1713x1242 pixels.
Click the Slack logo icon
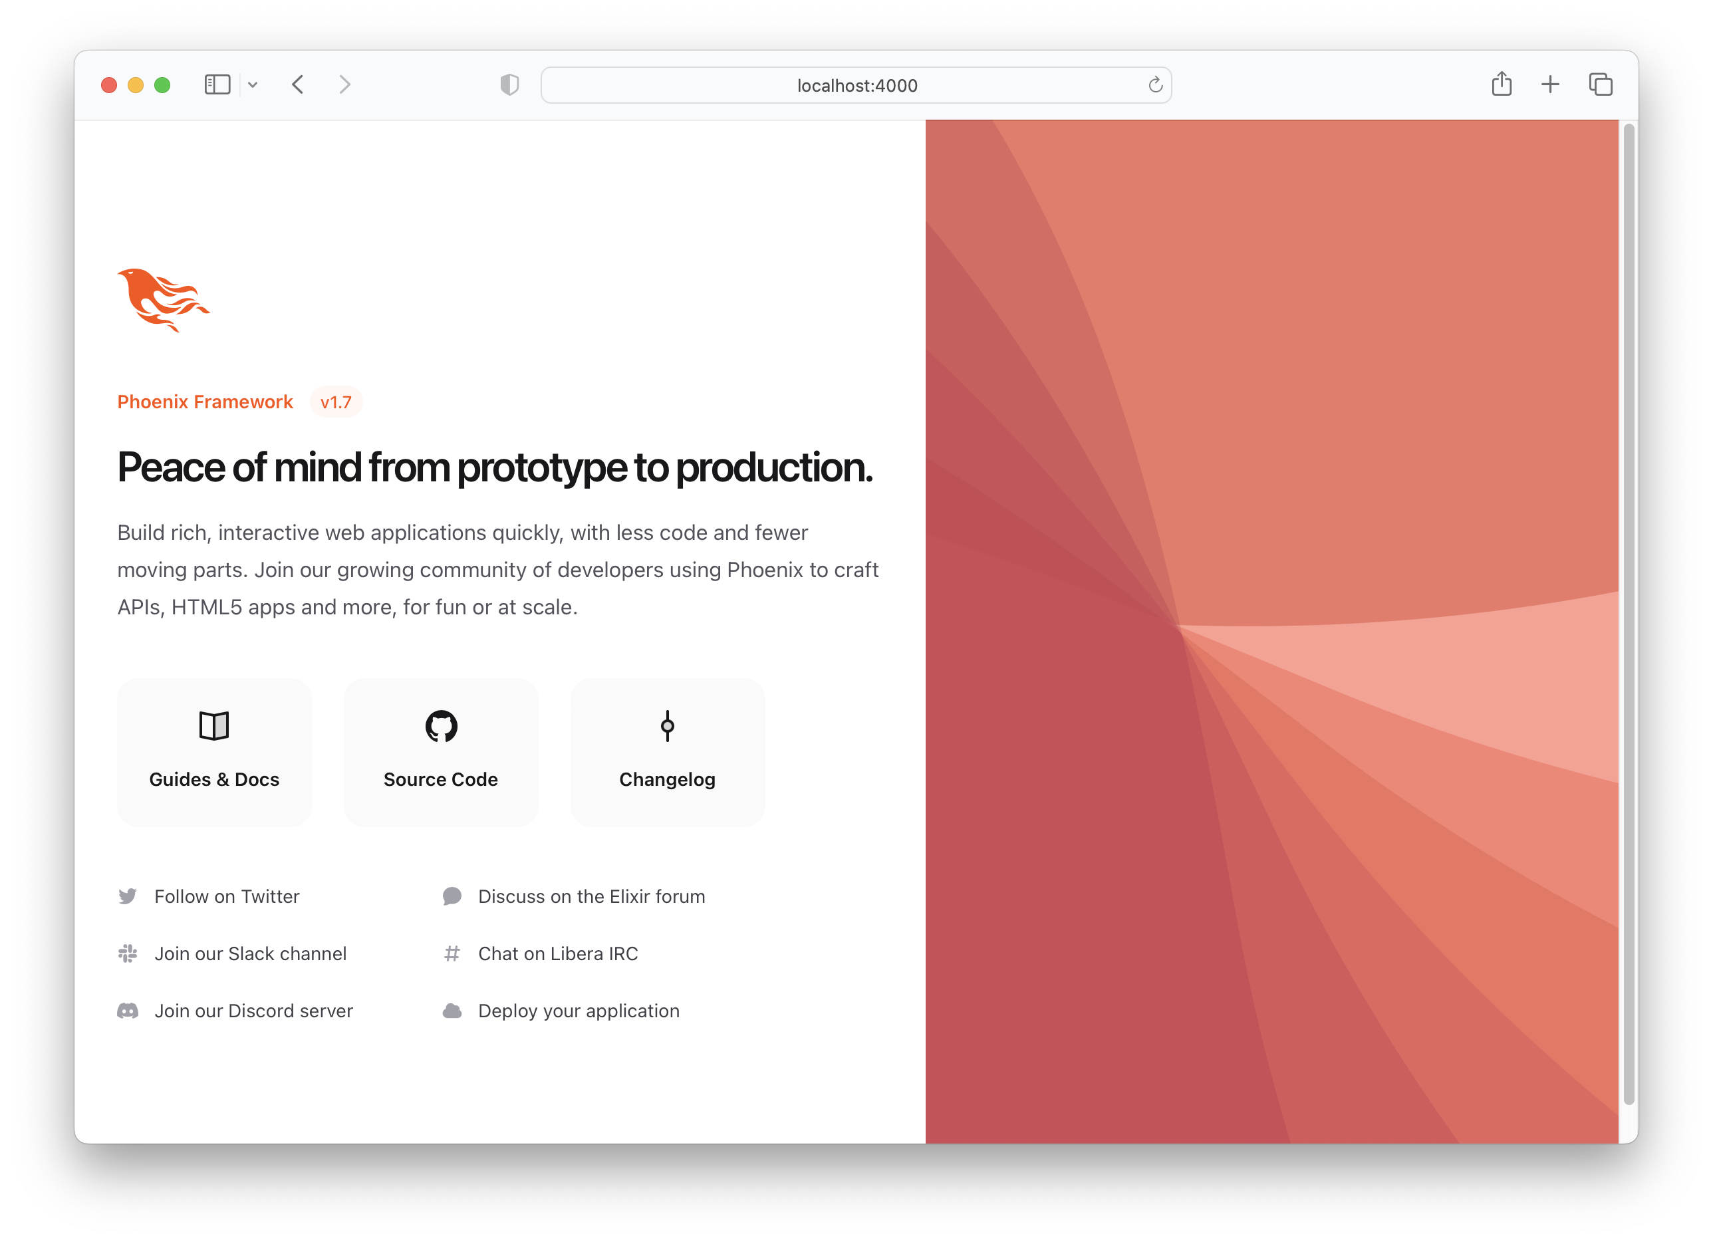(128, 953)
